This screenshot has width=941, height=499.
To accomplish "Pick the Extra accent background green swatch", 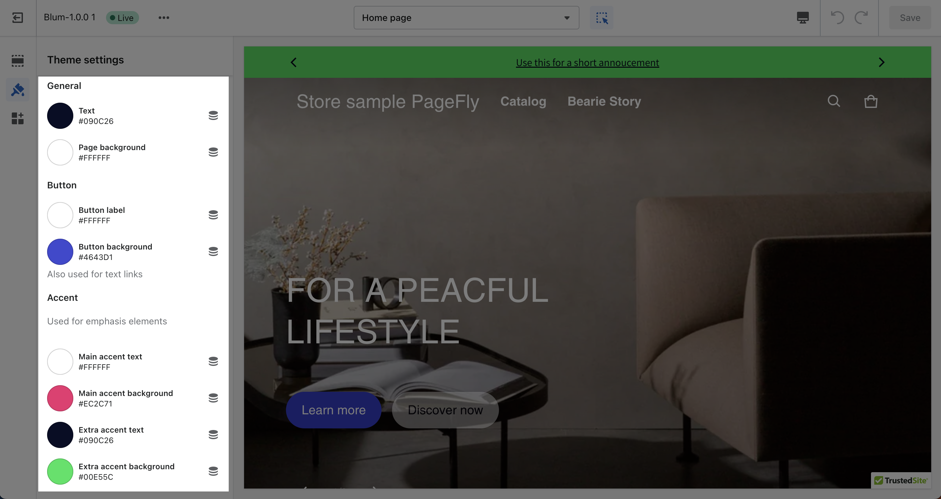I will pyautogui.click(x=60, y=472).
